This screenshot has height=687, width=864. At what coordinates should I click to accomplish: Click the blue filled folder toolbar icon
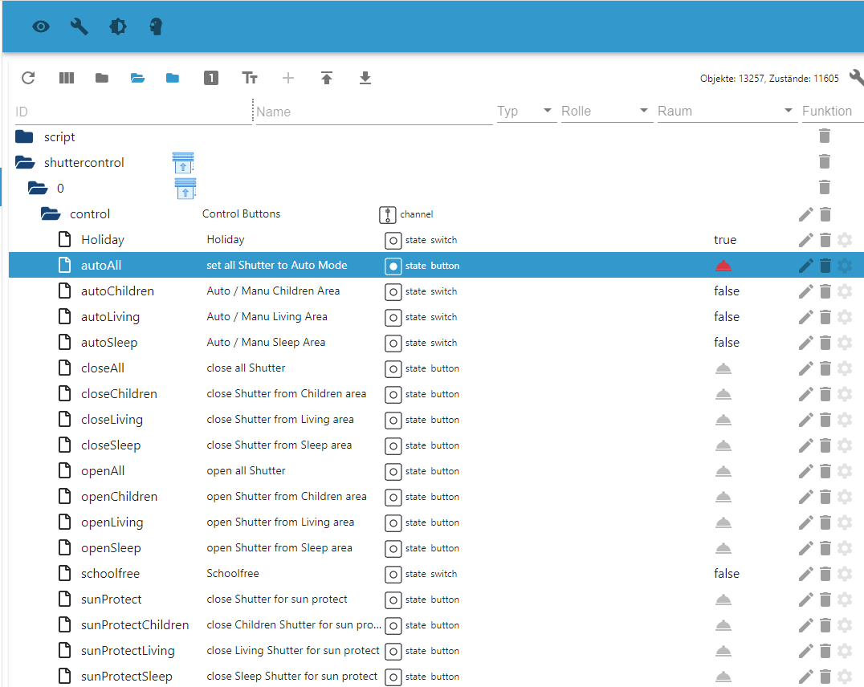pos(173,78)
